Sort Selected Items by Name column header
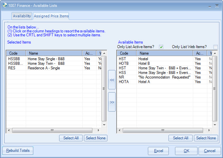Screen dimensions: 223x158 click(54, 53)
